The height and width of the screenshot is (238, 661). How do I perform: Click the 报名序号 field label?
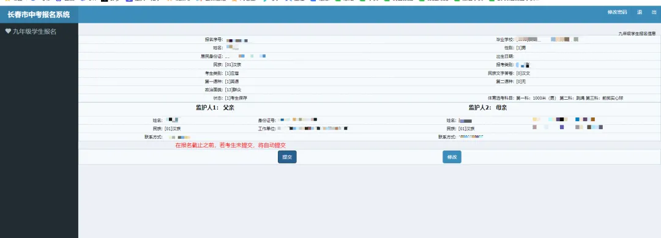214,40
